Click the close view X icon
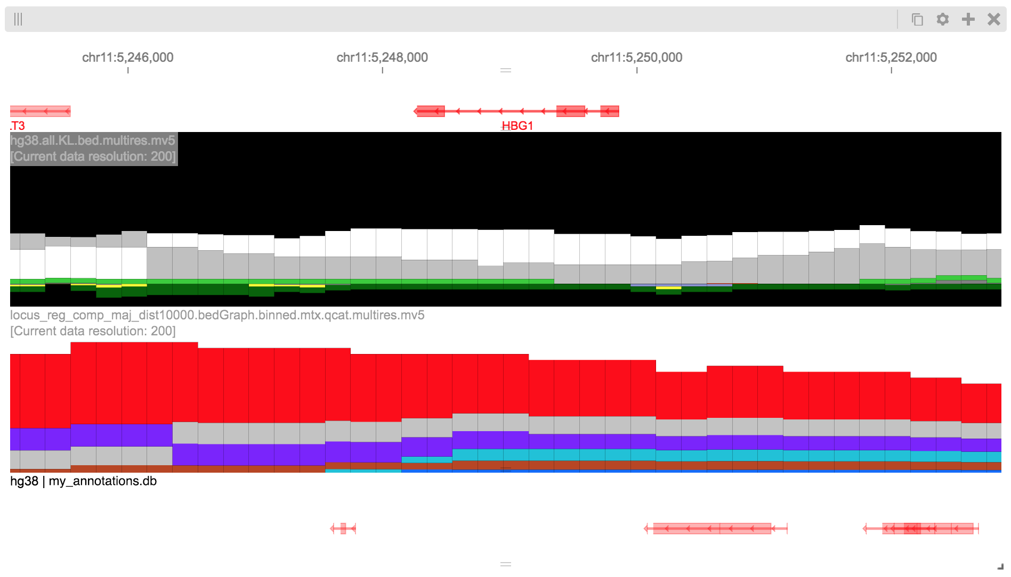The width and height of the screenshot is (1011, 577). [x=994, y=19]
